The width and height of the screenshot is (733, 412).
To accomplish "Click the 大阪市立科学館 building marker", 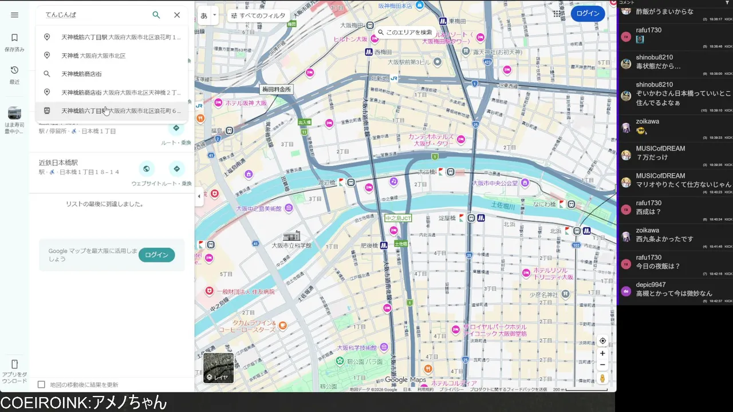I will click(x=291, y=236).
